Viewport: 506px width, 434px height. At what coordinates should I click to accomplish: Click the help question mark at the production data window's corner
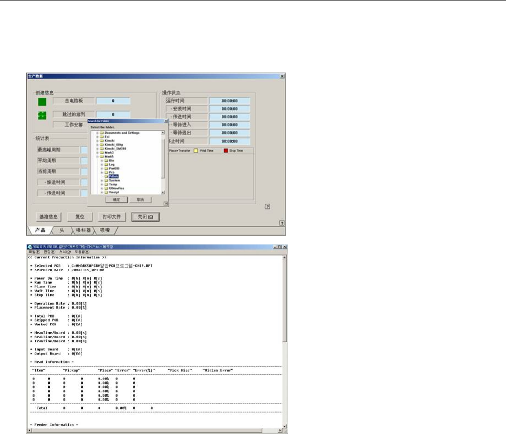[x=282, y=223]
